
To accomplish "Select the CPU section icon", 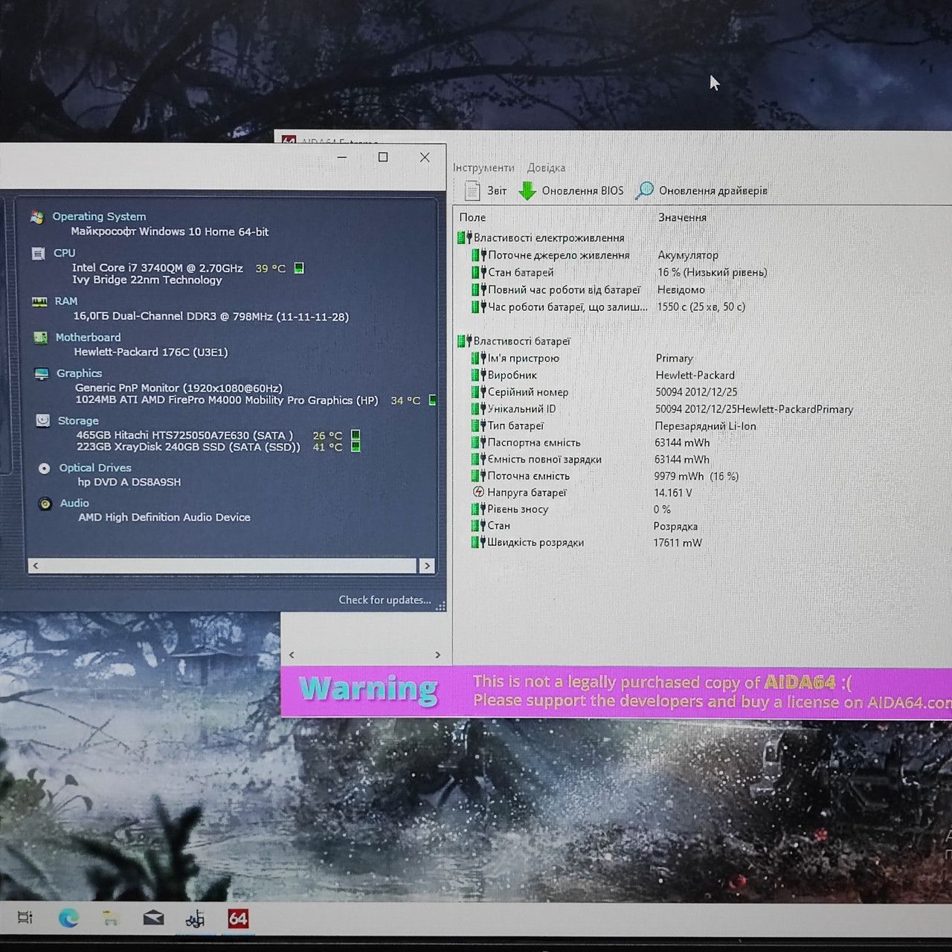I will (38, 254).
